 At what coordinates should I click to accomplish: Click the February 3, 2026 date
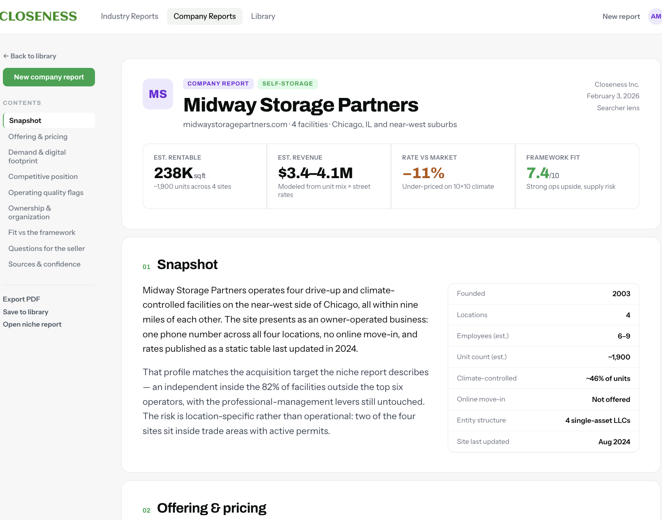pos(613,96)
